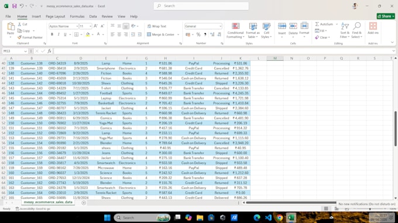The height and width of the screenshot is (223, 398).
Task: Open the Sort & Filter tool
Action: pos(345,30)
